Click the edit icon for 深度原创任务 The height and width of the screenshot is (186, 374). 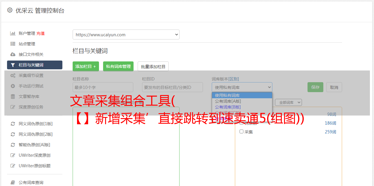point(13,107)
